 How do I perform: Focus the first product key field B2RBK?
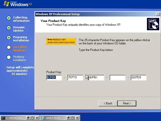point(54,78)
